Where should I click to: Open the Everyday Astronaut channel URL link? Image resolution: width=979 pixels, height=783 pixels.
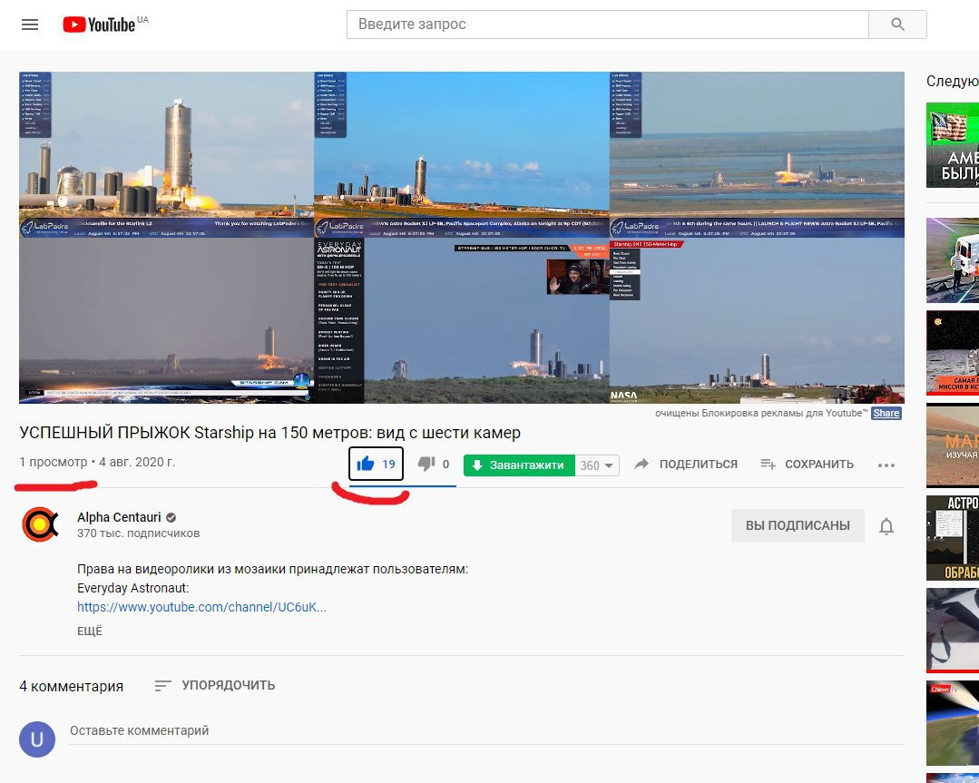tap(201, 607)
